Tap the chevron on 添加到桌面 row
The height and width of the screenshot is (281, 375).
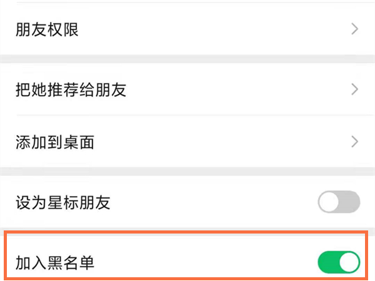(x=354, y=142)
